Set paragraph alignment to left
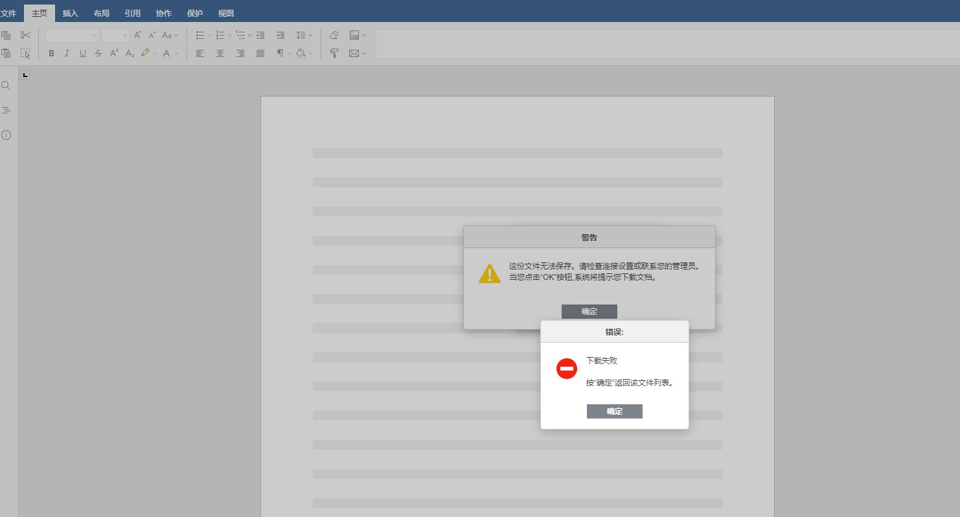Screen dimensions: 960x517 [200, 53]
